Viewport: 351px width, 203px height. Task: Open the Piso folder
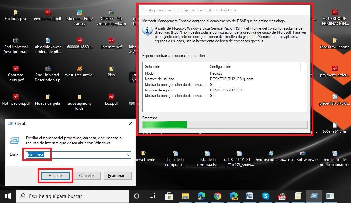tap(111, 71)
